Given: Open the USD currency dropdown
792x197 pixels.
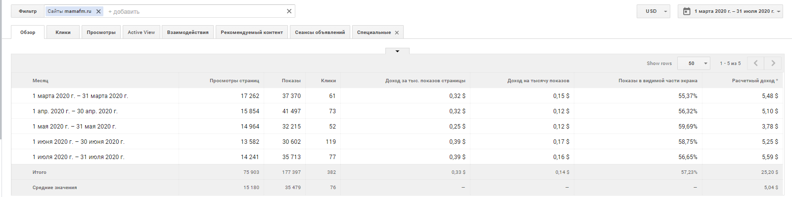Looking at the screenshot, I should (x=654, y=11).
